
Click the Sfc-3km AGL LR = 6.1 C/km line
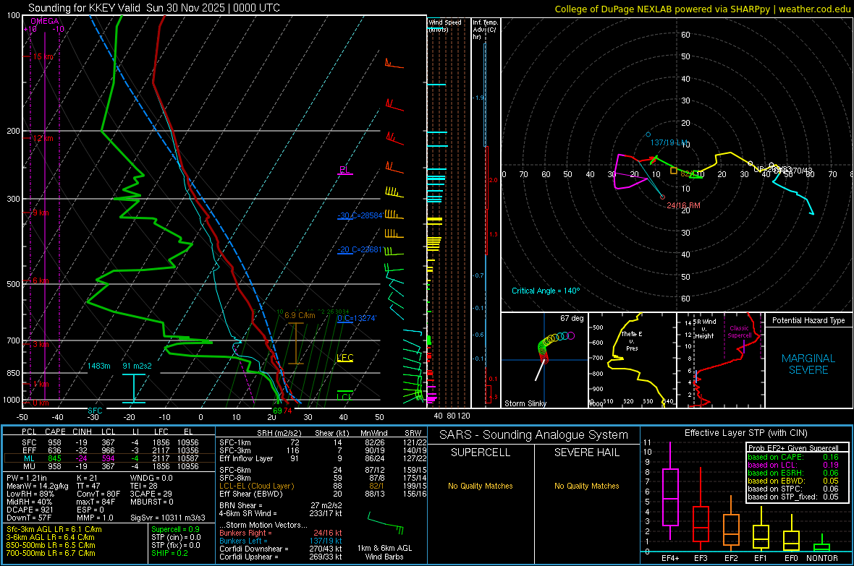tap(54, 529)
